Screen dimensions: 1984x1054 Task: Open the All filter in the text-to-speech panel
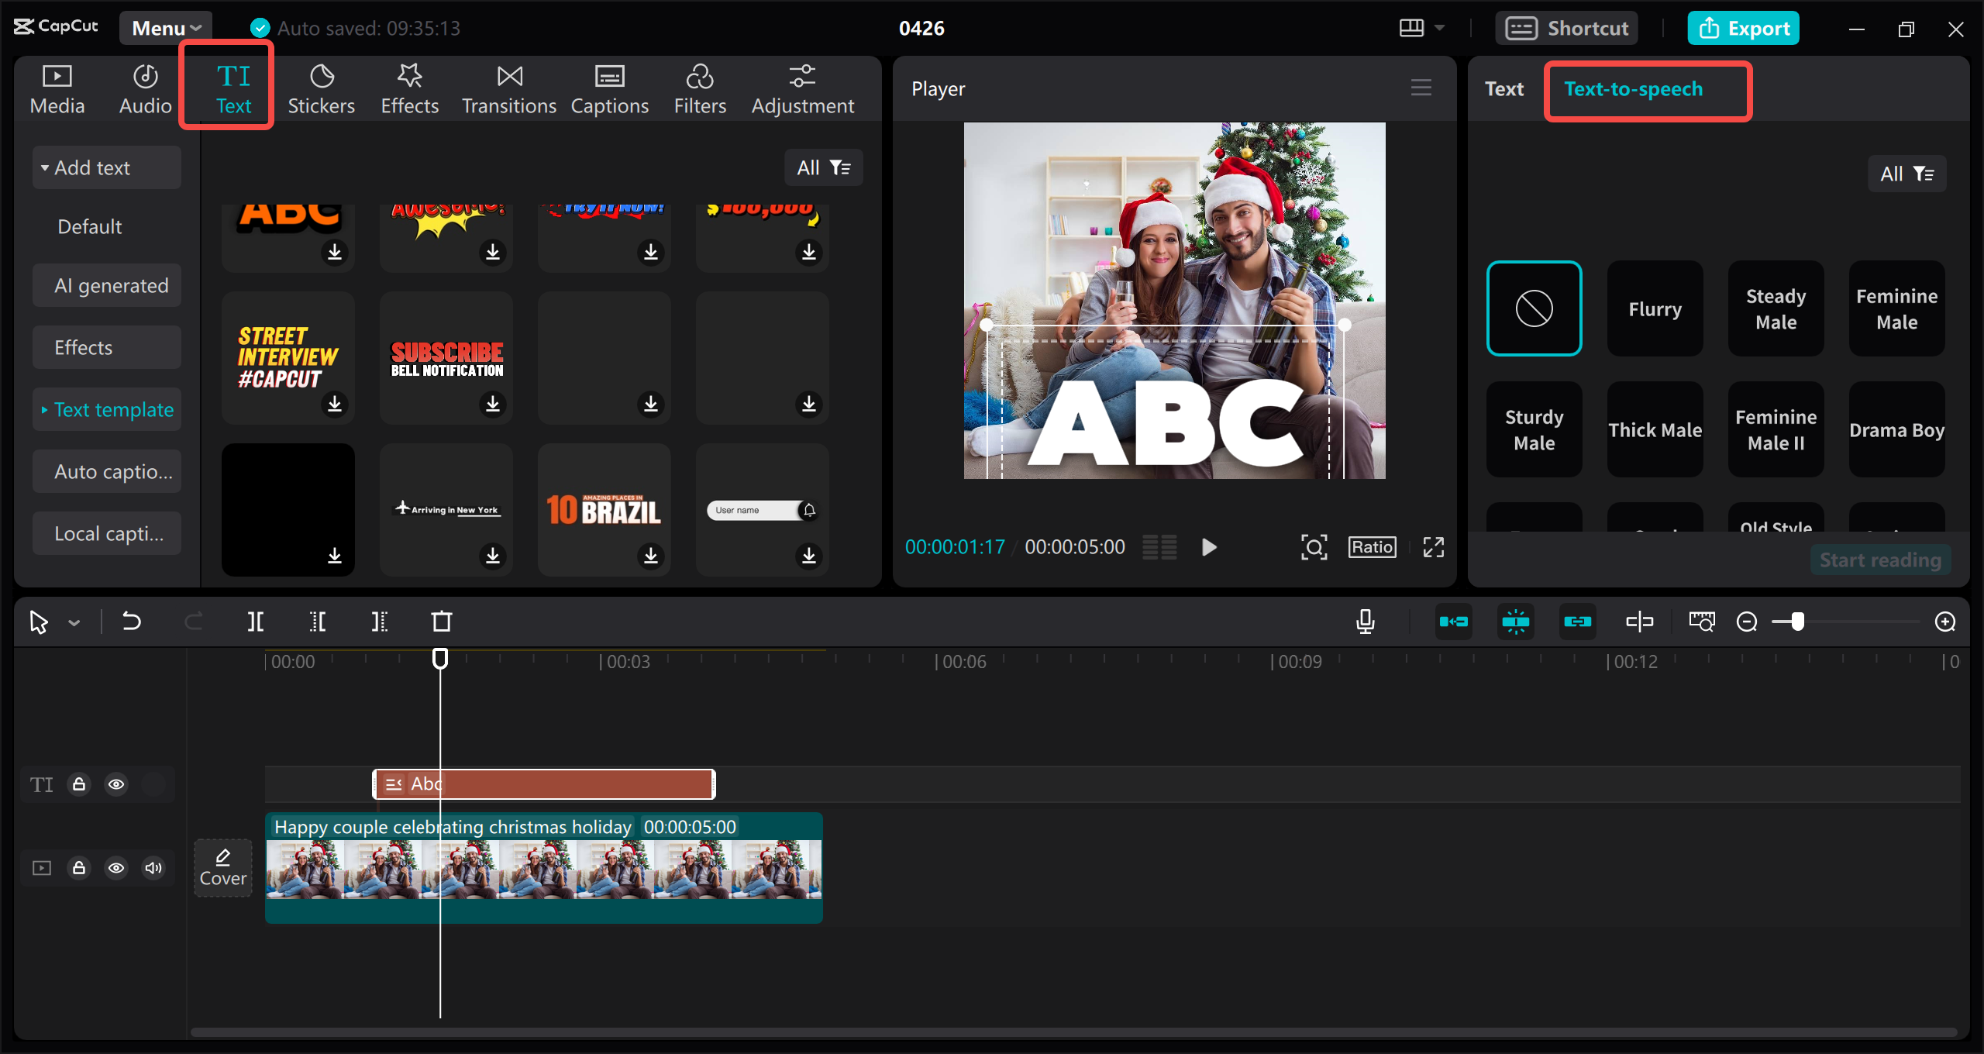click(1906, 174)
